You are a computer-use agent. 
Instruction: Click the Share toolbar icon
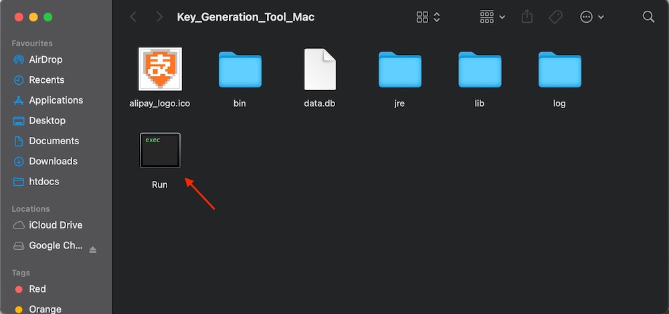[527, 17]
